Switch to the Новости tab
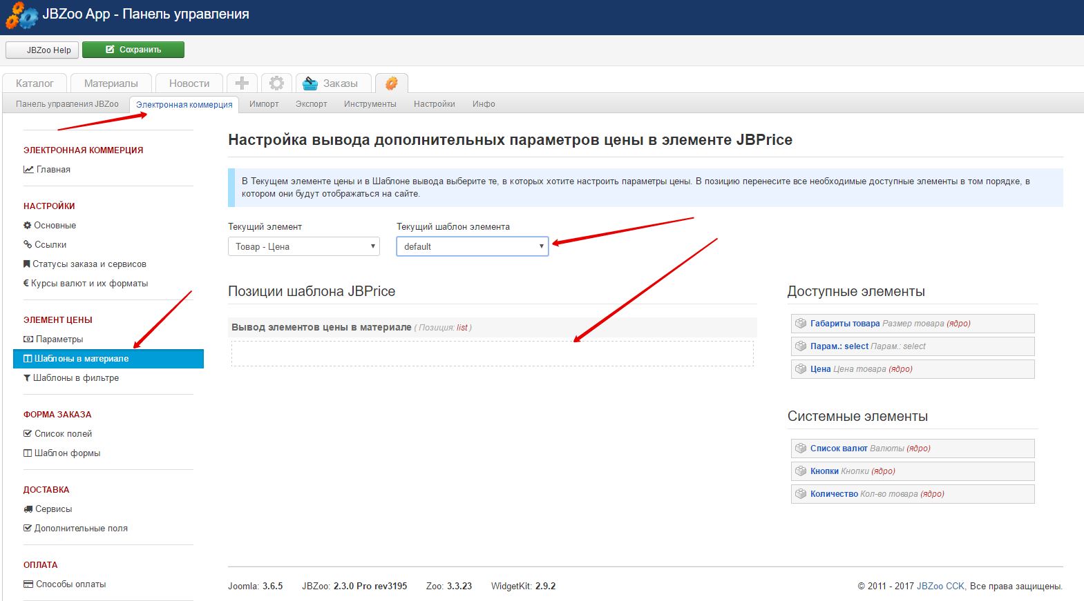This screenshot has width=1084, height=601. click(x=189, y=83)
